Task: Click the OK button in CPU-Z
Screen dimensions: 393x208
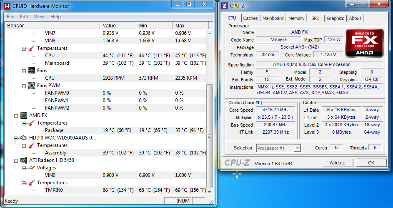Action: tap(370, 163)
